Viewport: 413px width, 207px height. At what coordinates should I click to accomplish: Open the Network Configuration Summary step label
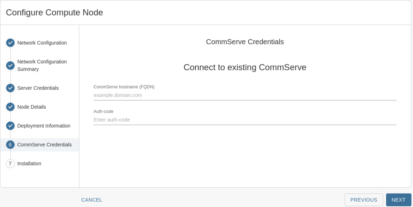pos(42,66)
